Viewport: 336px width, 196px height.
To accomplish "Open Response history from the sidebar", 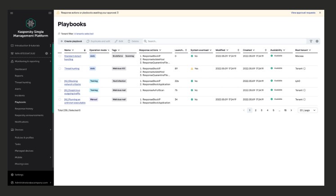I will (25, 109).
